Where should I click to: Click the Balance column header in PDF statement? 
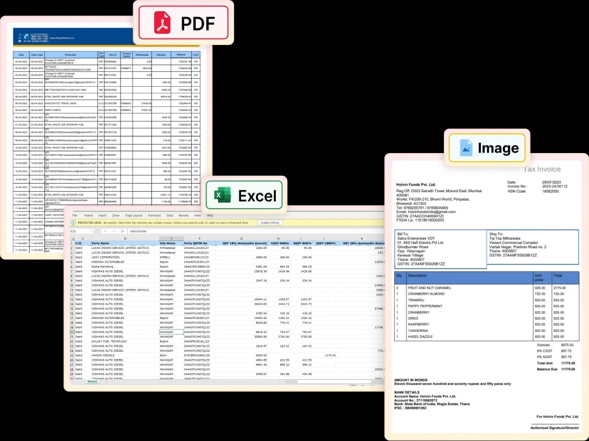coord(181,55)
